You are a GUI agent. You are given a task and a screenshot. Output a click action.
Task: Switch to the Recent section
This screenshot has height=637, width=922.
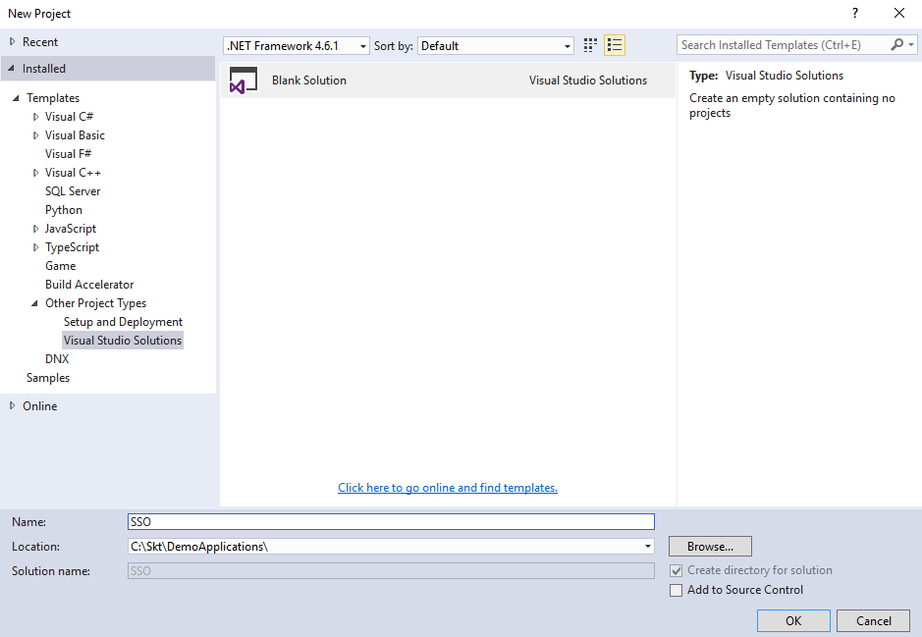point(39,41)
